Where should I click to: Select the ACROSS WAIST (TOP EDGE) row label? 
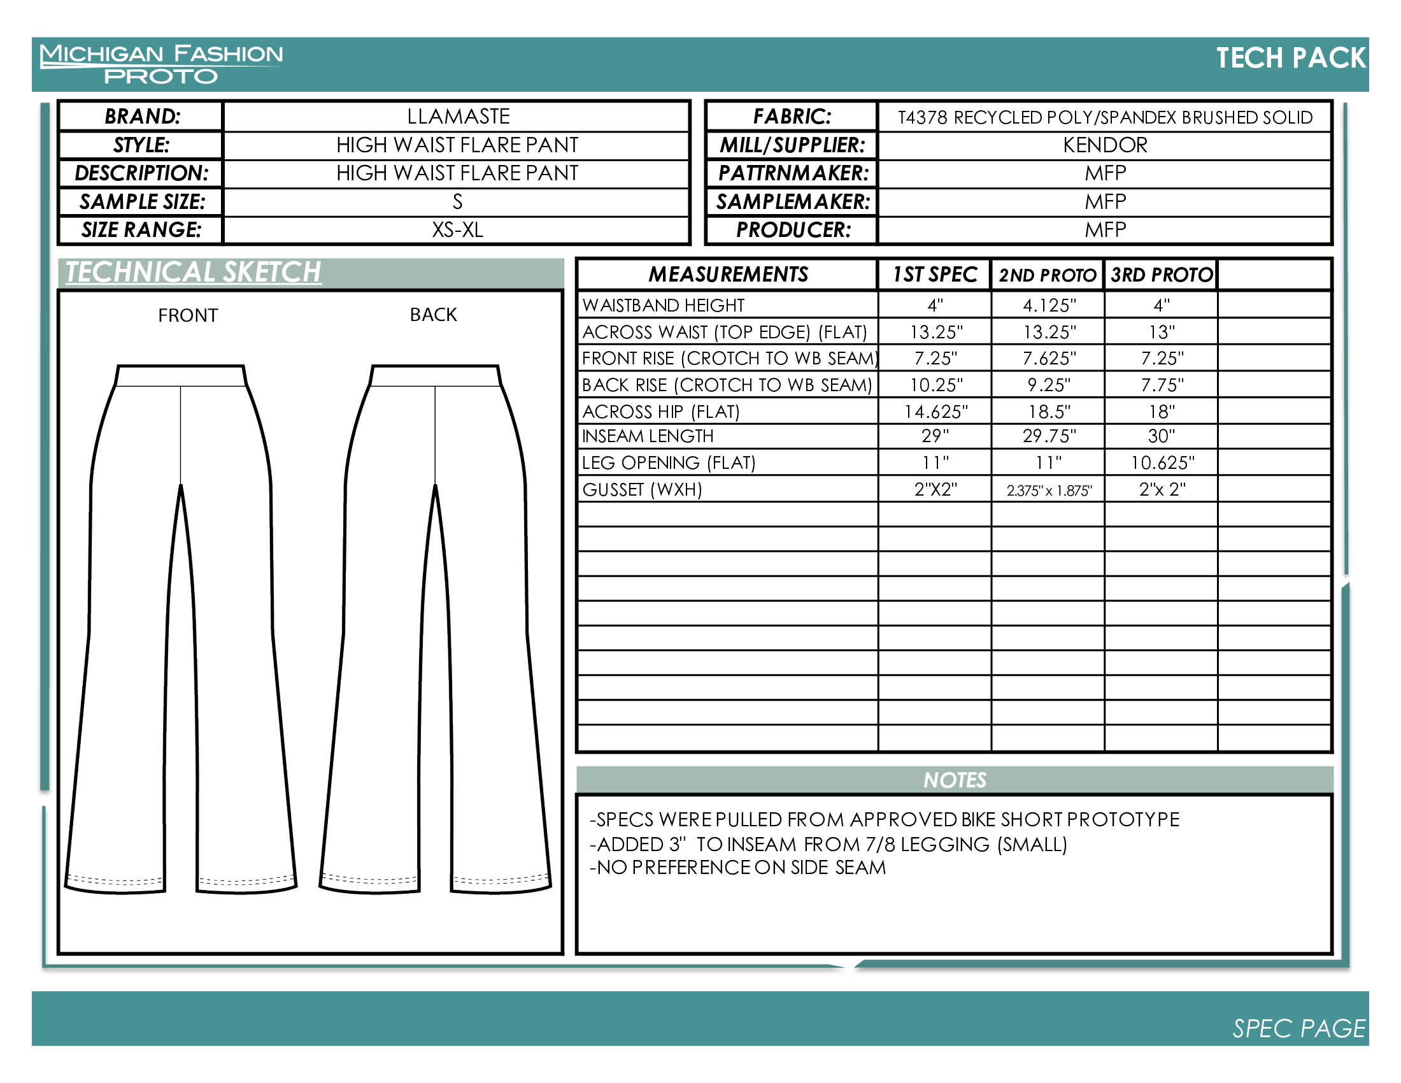pos(724,333)
